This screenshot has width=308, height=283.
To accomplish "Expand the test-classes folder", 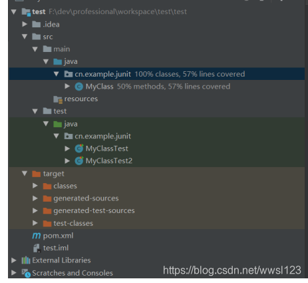I will pos(35,223).
